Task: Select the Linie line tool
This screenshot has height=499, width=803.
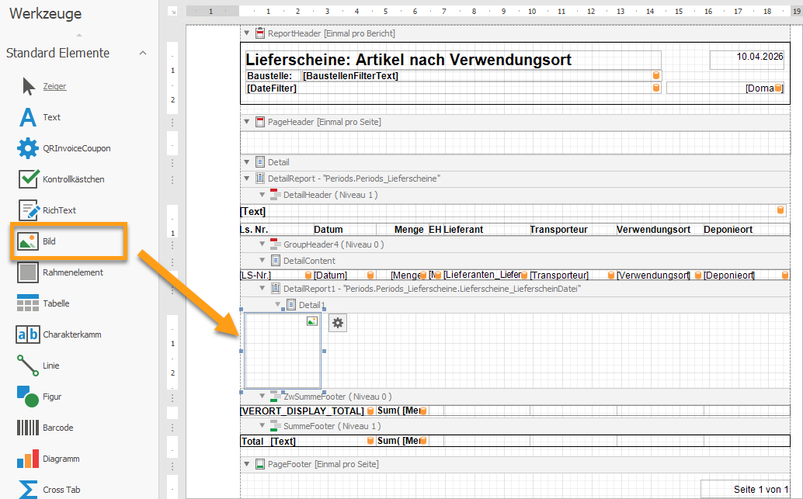Action: (x=38, y=366)
